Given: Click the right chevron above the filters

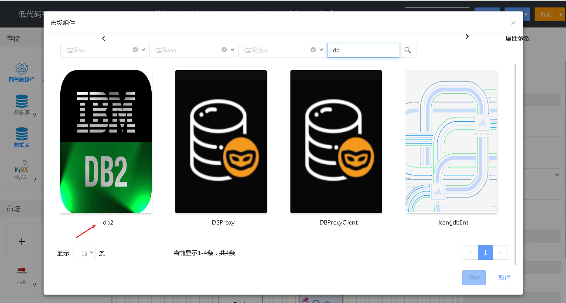Looking at the screenshot, I should click(467, 37).
